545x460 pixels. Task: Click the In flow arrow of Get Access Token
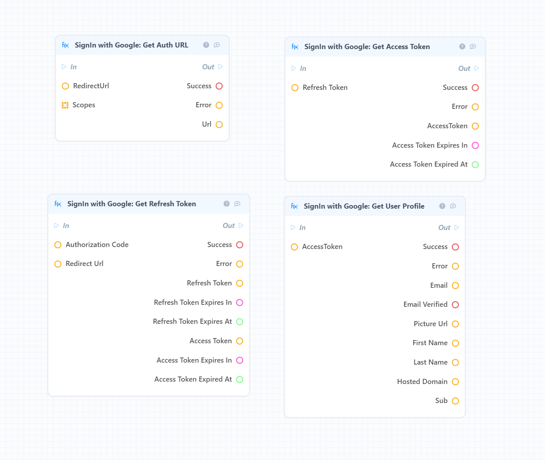coord(294,68)
